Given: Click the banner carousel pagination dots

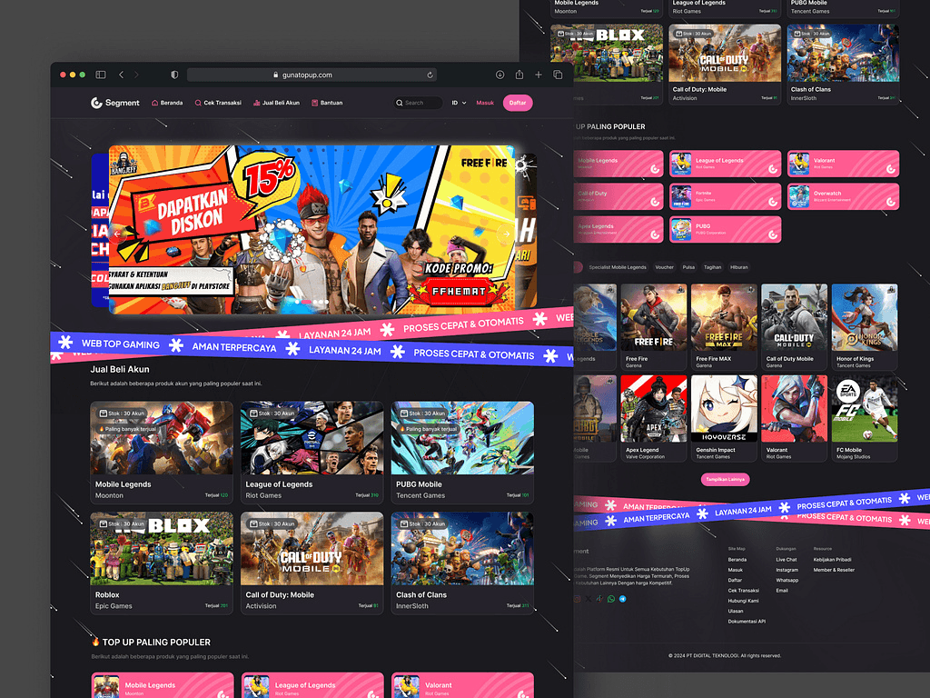Looking at the screenshot, I should (x=312, y=302).
